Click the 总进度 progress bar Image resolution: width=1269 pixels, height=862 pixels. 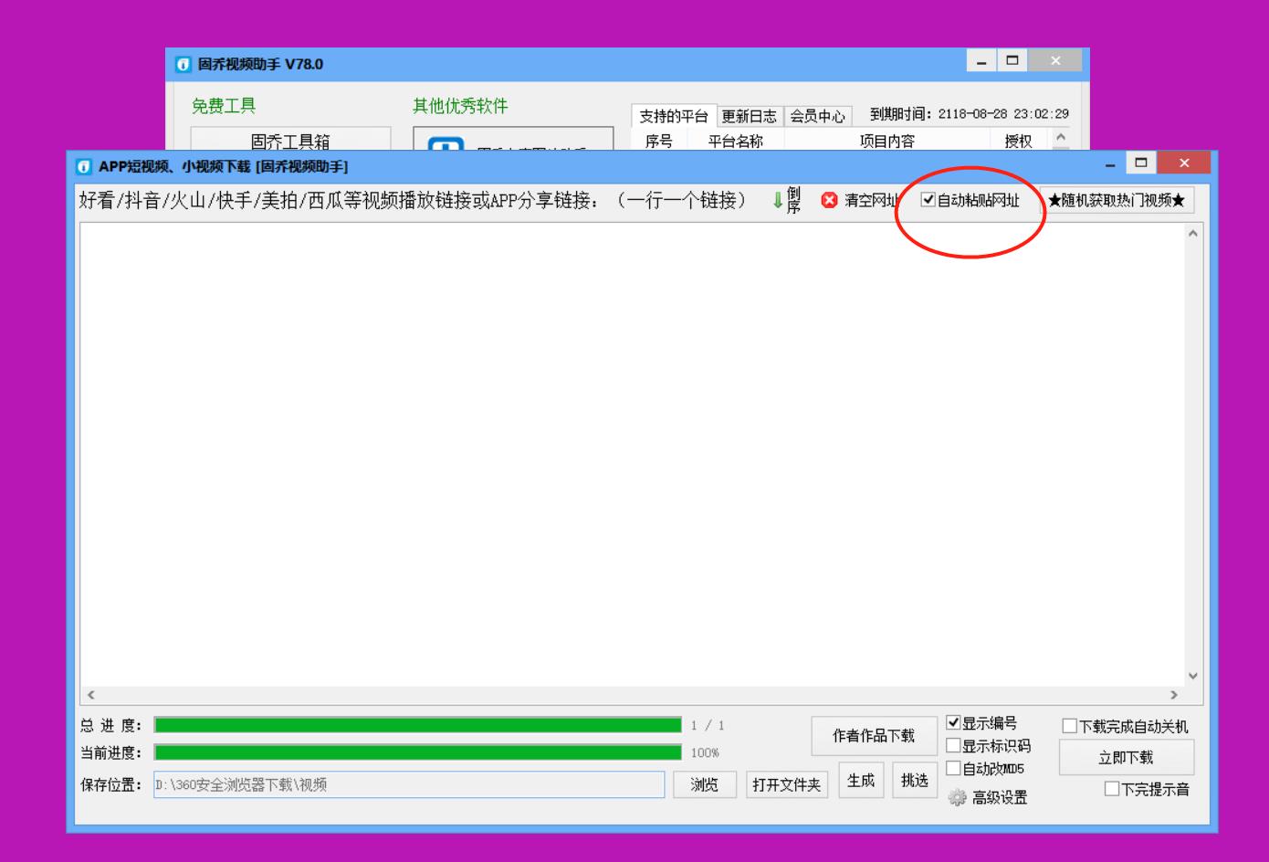[418, 725]
